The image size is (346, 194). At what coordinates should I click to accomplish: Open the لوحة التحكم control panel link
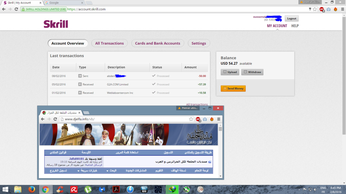201,171
